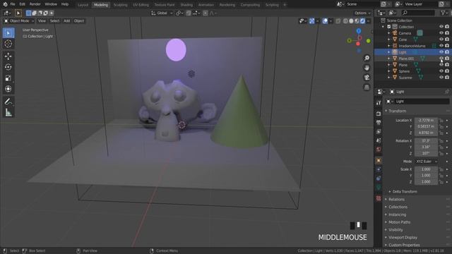Collapse the Transform panel
This screenshot has width=452, height=254.
pyautogui.click(x=397, y=111)
